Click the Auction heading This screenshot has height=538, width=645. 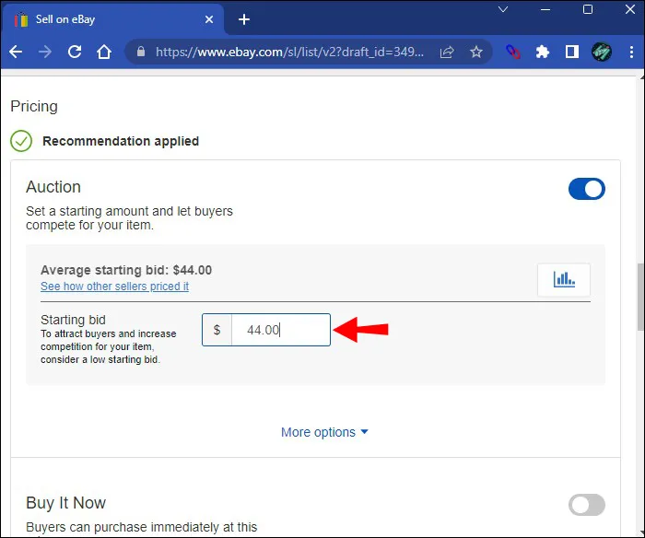click(x=53, y=187)
